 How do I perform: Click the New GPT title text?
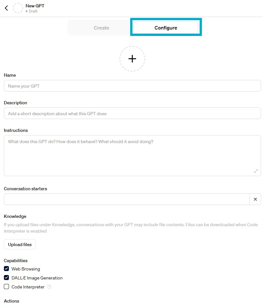pyautogui.click(x=35, y=6)
